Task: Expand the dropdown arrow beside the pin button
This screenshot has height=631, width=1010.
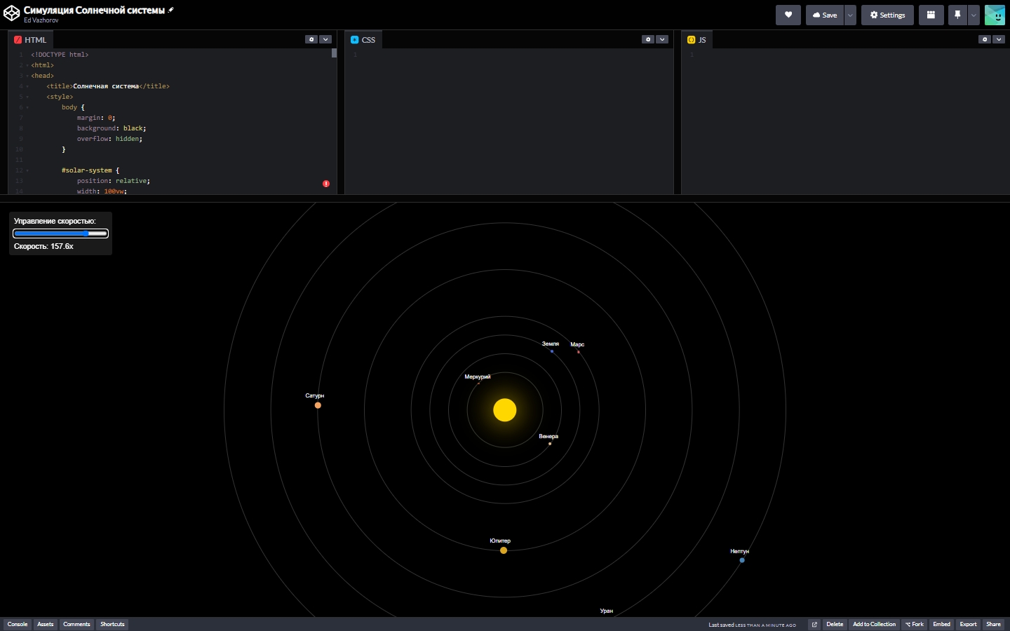Action: pyautogui.click(x=974, y=15)
